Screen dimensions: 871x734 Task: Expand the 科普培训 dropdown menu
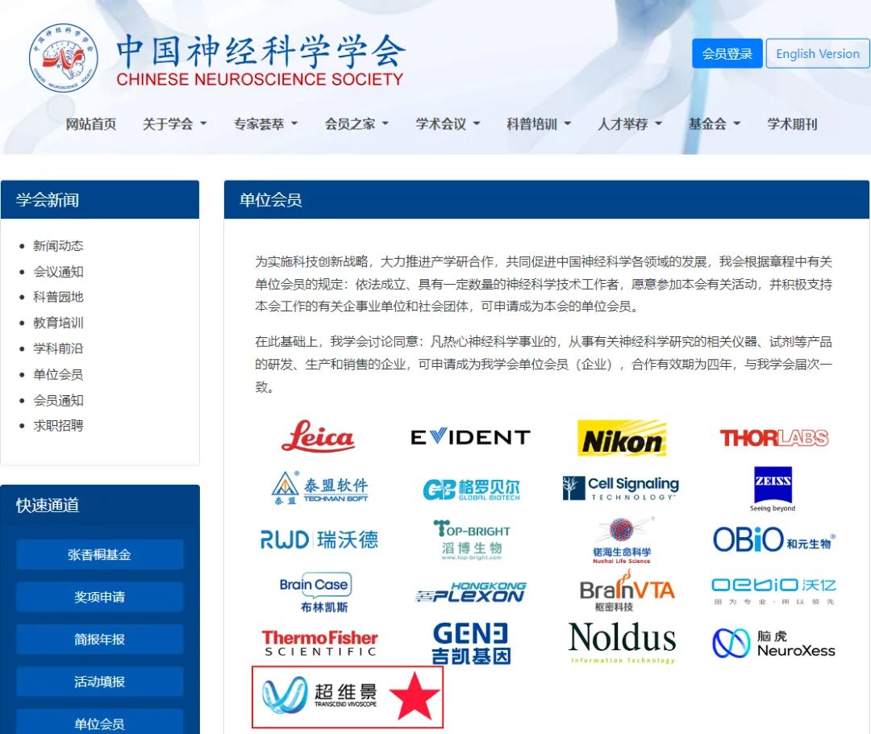click(x=538, y=124)
